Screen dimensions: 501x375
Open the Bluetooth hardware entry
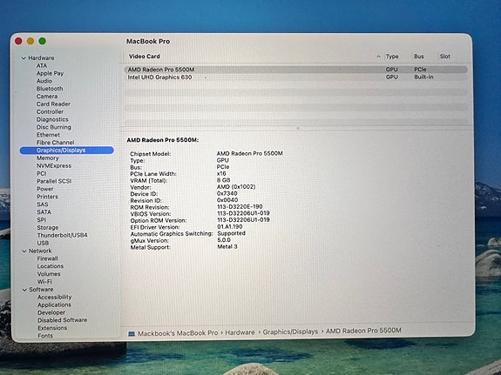pos(50,89)
